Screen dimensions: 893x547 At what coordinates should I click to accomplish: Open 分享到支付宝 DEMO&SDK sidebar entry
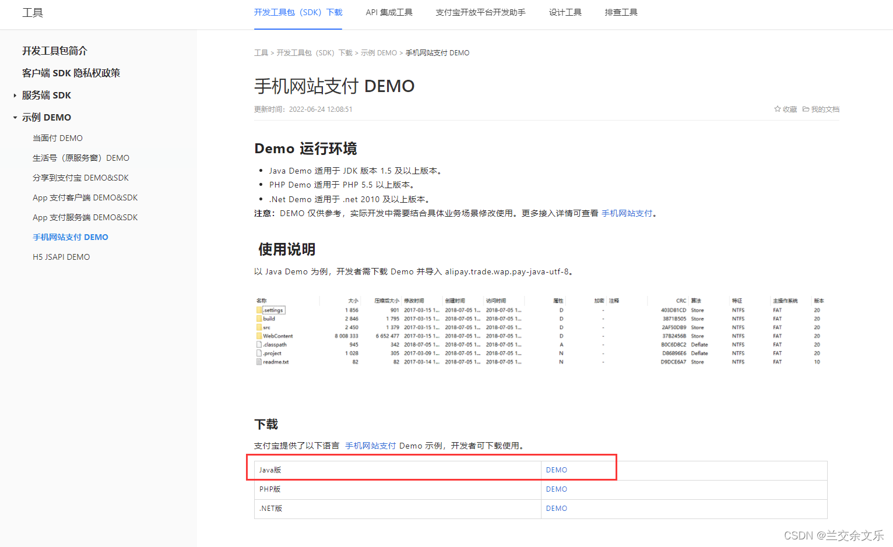point(80,178)
